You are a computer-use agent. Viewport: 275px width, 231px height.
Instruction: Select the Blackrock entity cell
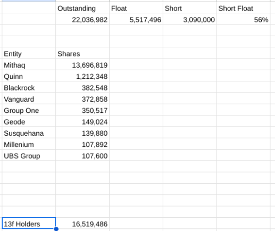(x=29, y=87)
